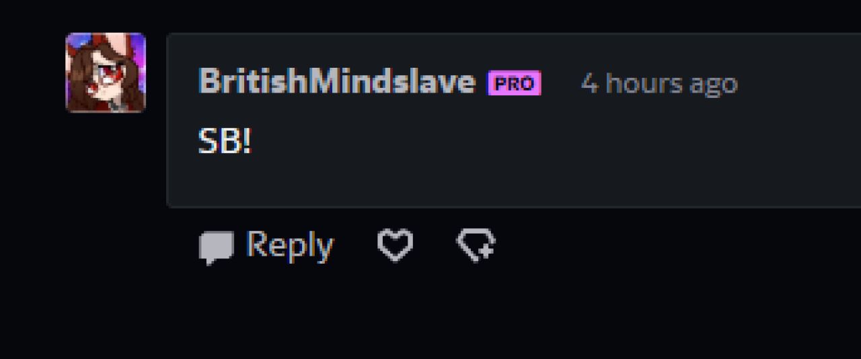Select the "SB!" comment text
Viewport: 861px width, 359px height.
pyautogui.click(x=225, y=142)
